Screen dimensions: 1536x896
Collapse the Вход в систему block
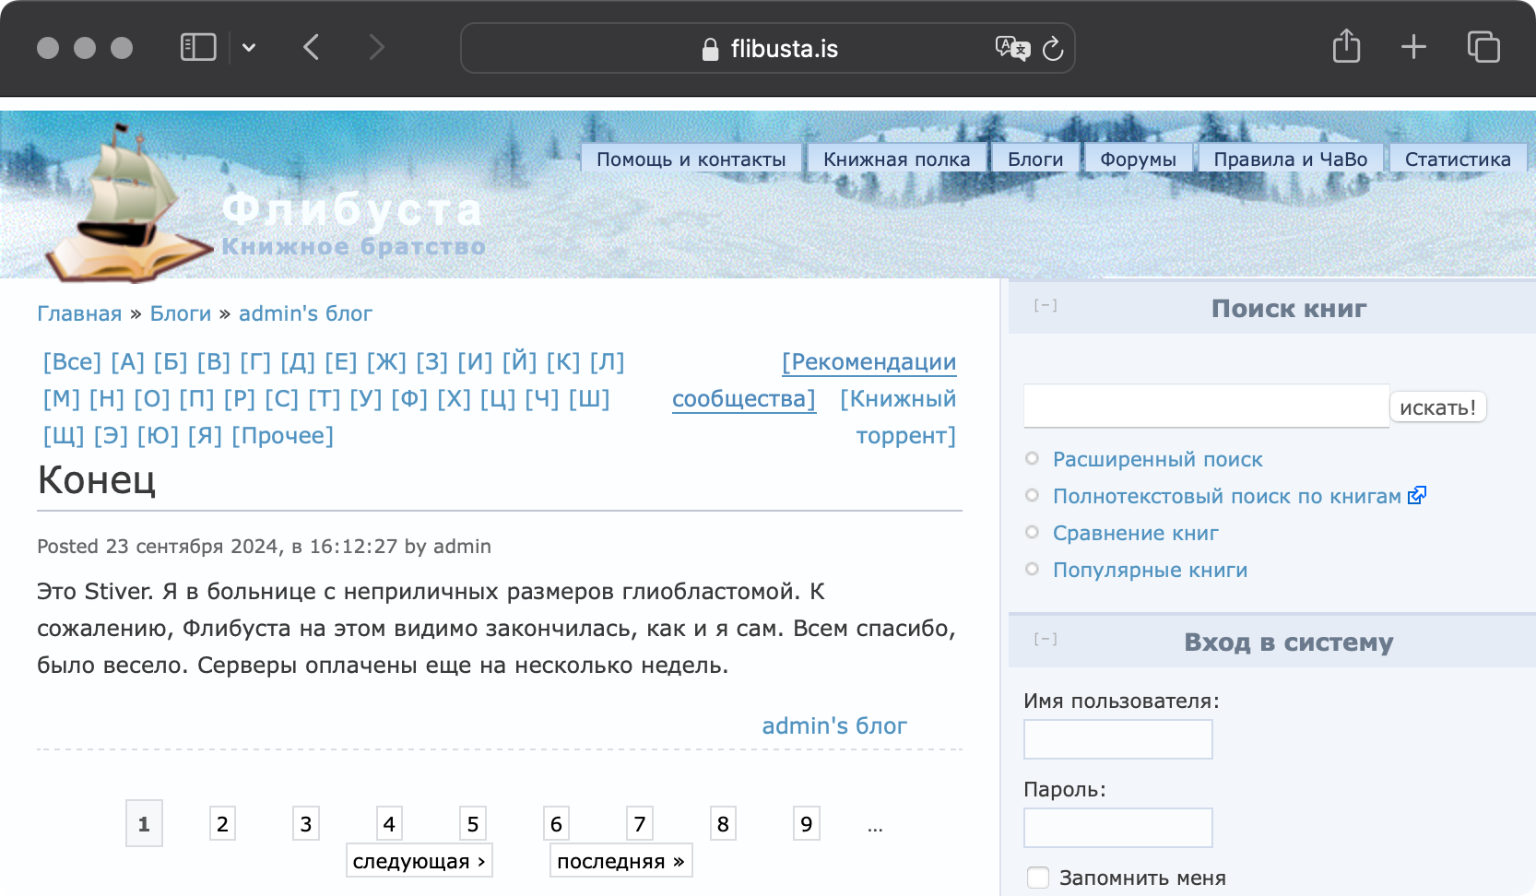(1046, 640)
